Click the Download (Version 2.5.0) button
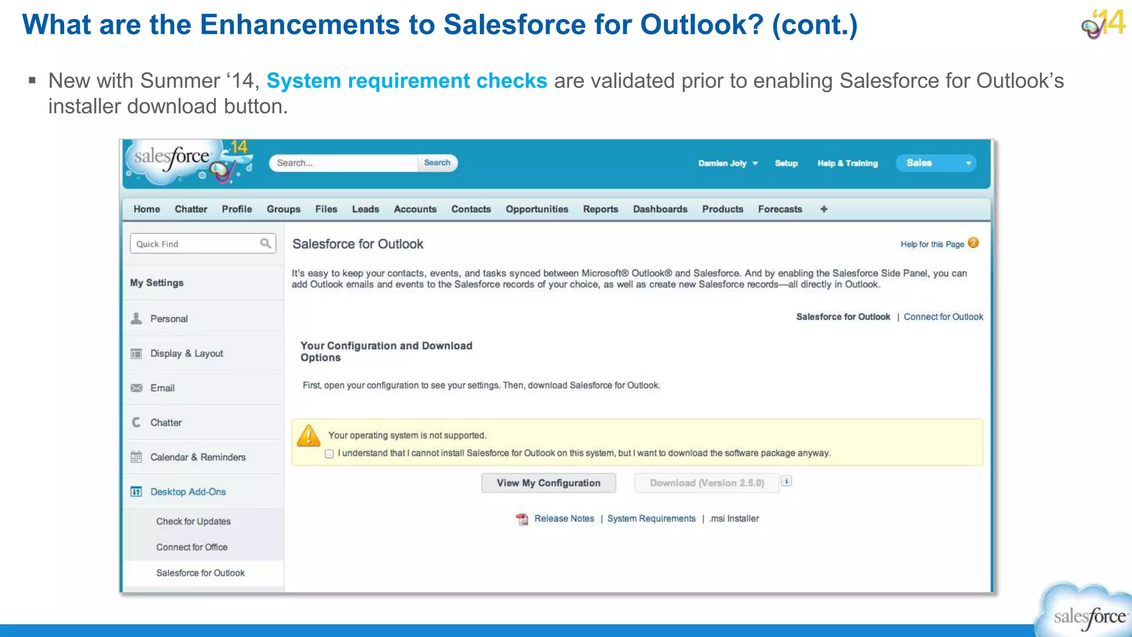This screenshot has width=1132, height=637. coord(707,483)
